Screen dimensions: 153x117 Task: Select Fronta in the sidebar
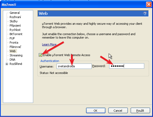(14, 43)
